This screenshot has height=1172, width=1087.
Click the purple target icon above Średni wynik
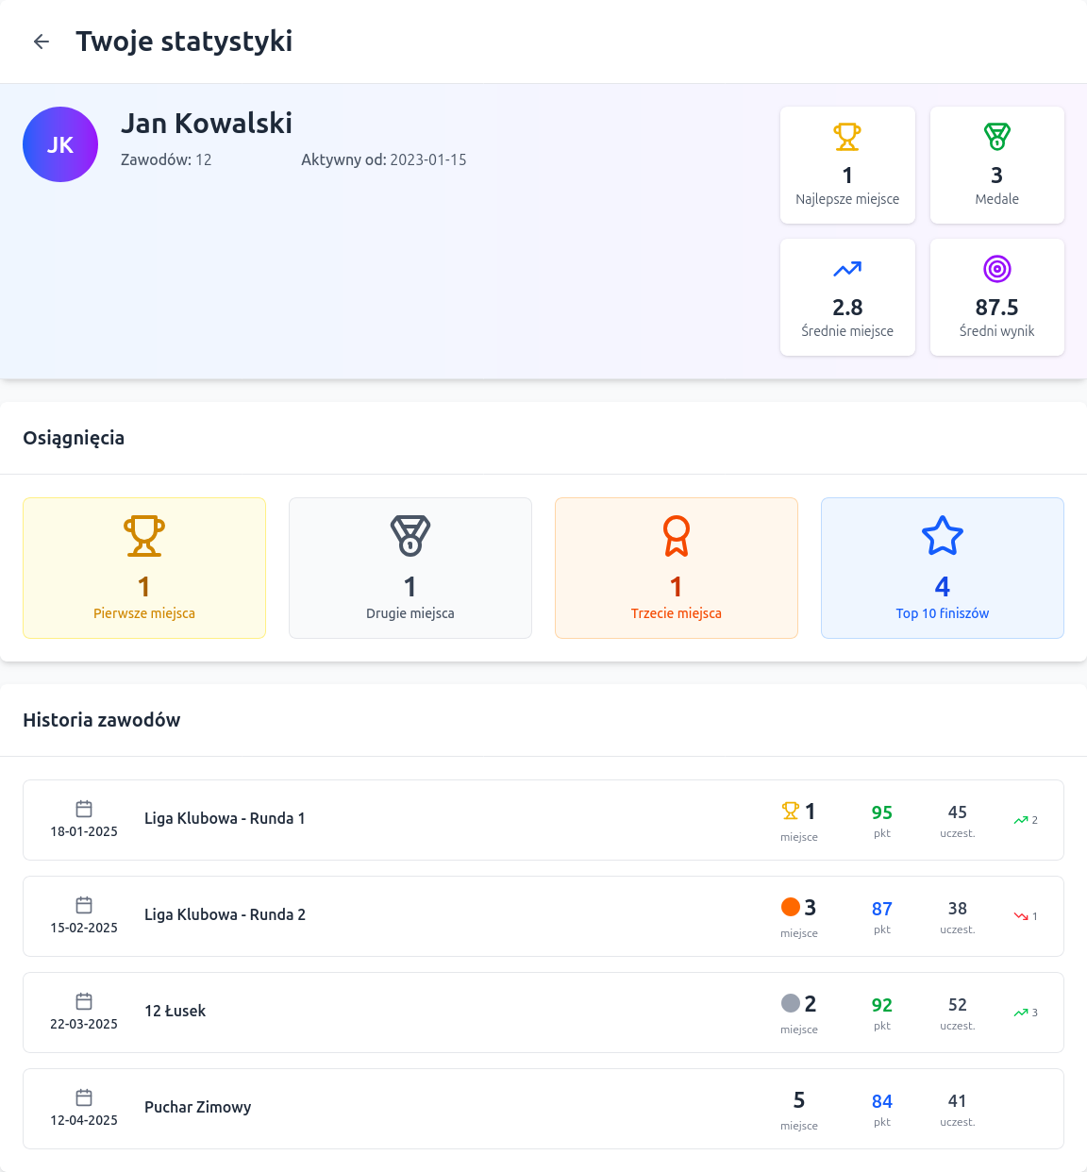pos(996,269)
